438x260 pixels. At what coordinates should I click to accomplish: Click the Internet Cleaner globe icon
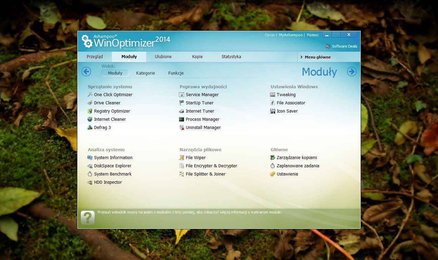(90, 119)
